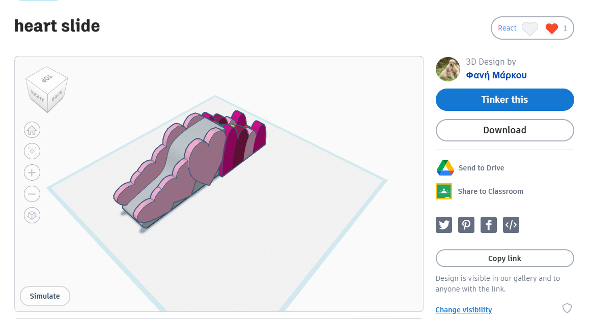The image size is (590, 319).
Task: Copy link to the design
Action: (x=504, y=258)
